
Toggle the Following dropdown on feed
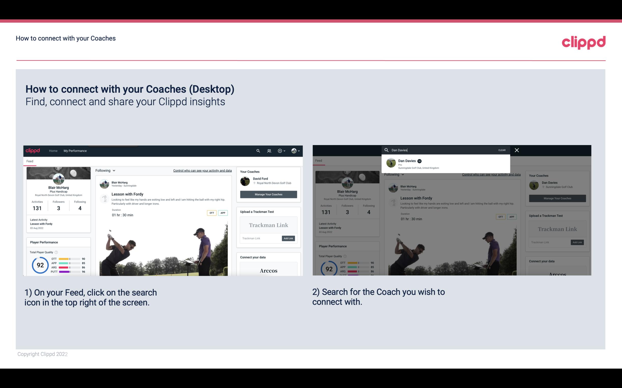106,170
